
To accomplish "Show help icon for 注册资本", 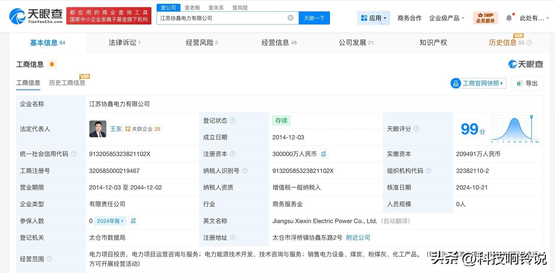I will 233,154.
